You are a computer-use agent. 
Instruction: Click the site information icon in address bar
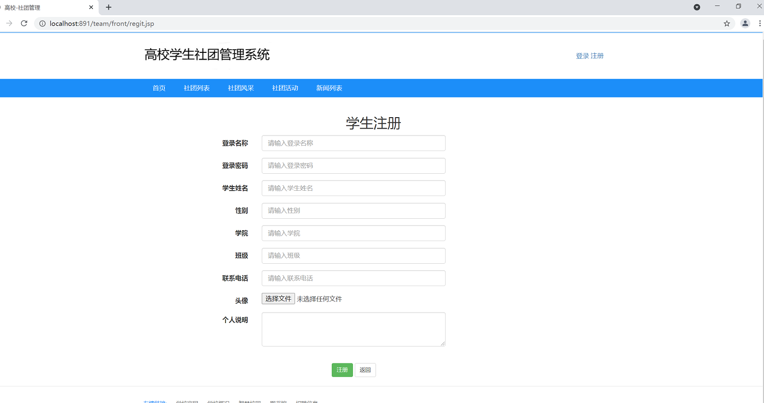click(x=42, y=23)
